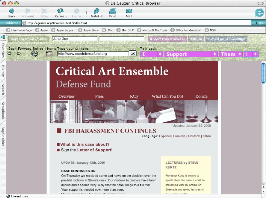This screenshot has width=266, height=198.
Task: Click the About this browser button
Action: click(167, 39)
